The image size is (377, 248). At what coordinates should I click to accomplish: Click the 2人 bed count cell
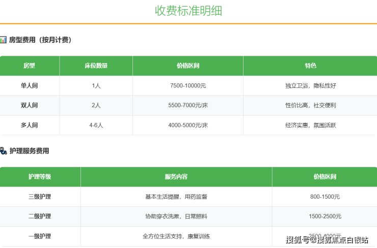click(x=96, y=105)
